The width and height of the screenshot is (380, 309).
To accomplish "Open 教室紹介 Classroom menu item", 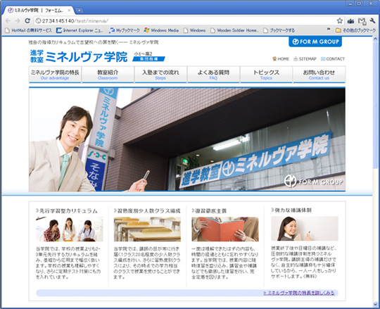I will (108, 75).
